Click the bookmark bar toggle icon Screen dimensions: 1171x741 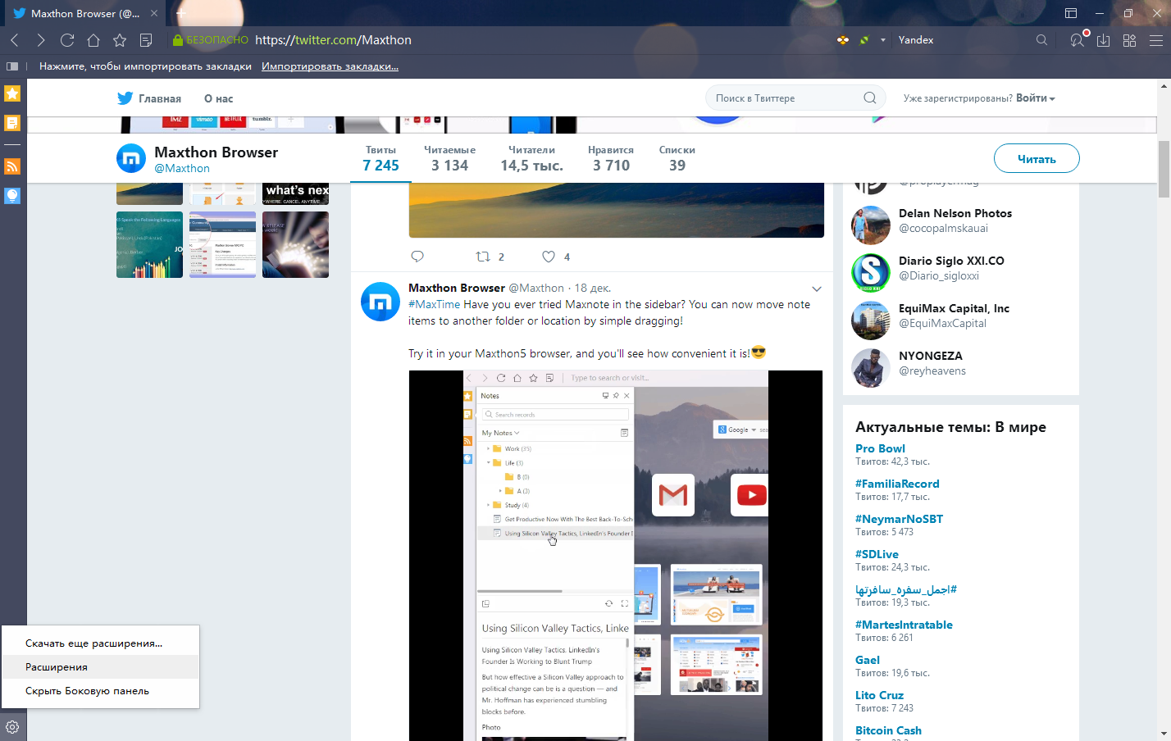[x=12, y=66]
